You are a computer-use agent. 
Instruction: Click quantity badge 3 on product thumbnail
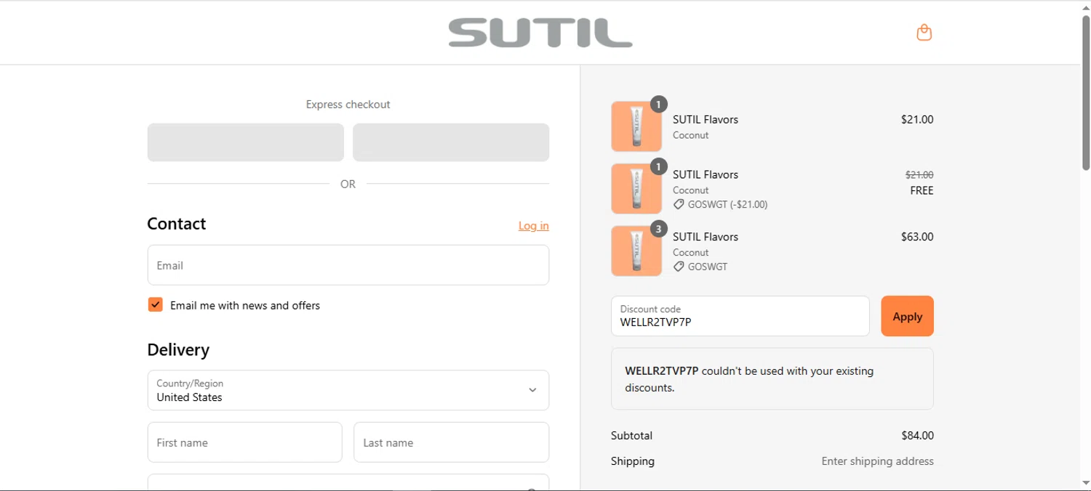pyautogui.click(x=658, y=230)
